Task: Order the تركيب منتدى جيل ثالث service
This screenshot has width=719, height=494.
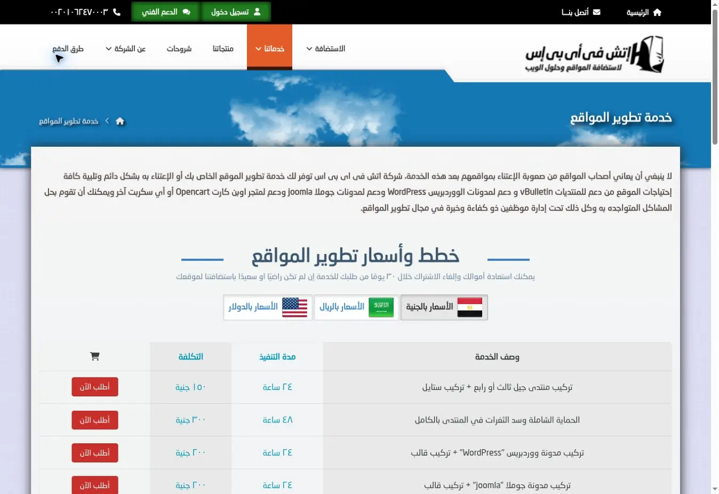Action: coord(95,387)
